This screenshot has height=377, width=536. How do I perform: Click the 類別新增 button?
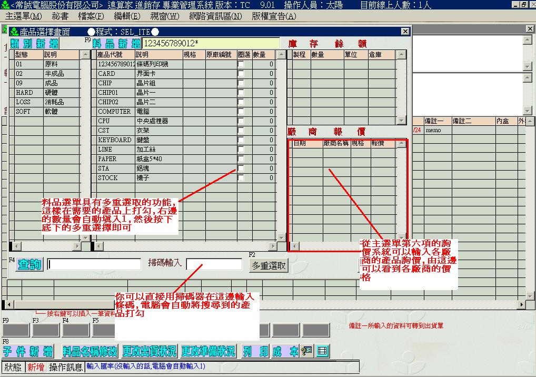tap(34, 43)
